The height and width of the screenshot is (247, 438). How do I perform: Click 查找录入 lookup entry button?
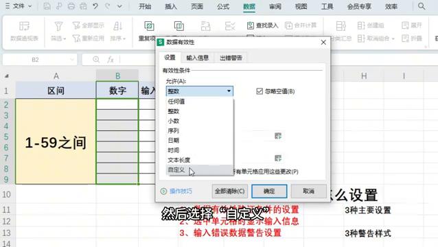pyautogui.click(x=262, y=25)
